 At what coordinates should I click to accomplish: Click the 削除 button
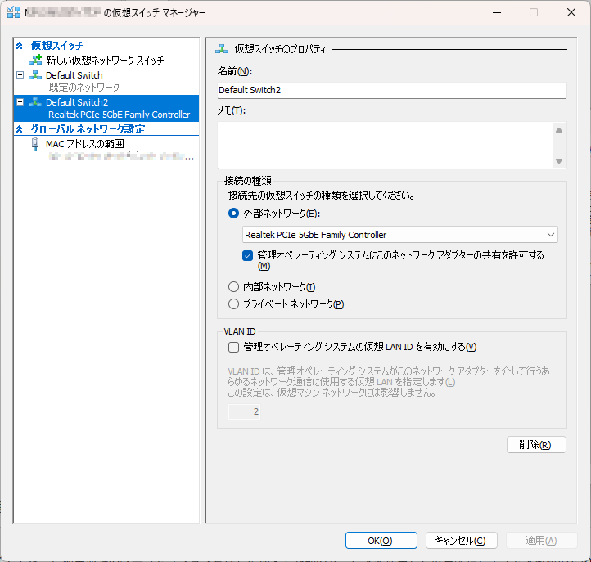(x=536, y=445)
